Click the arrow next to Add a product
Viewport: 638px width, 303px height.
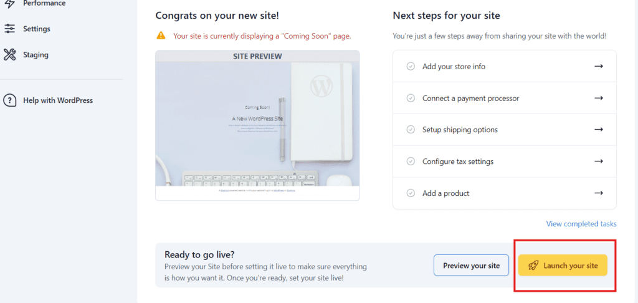599,193
